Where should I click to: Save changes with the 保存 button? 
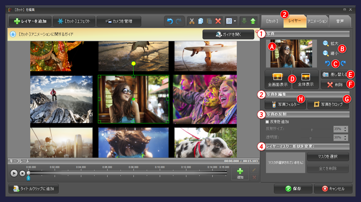(x=293, y=189)
